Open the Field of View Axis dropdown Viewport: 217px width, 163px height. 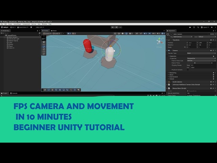[201, 61]
